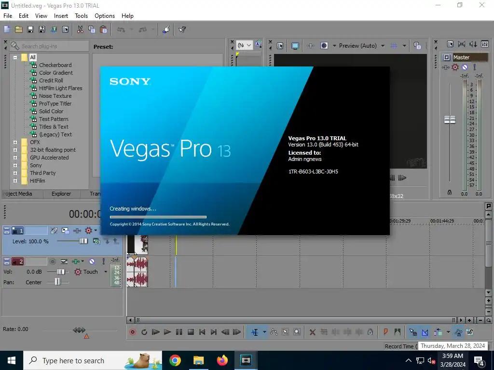494x370 pixels.
Task: Mute audio track 2
Action: click(92, 261)
